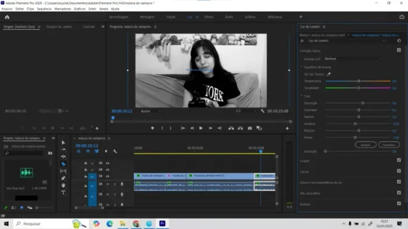The image size is (408, 229).
Task: Switch Project panel to icon view
Action: tap(22, 207)
